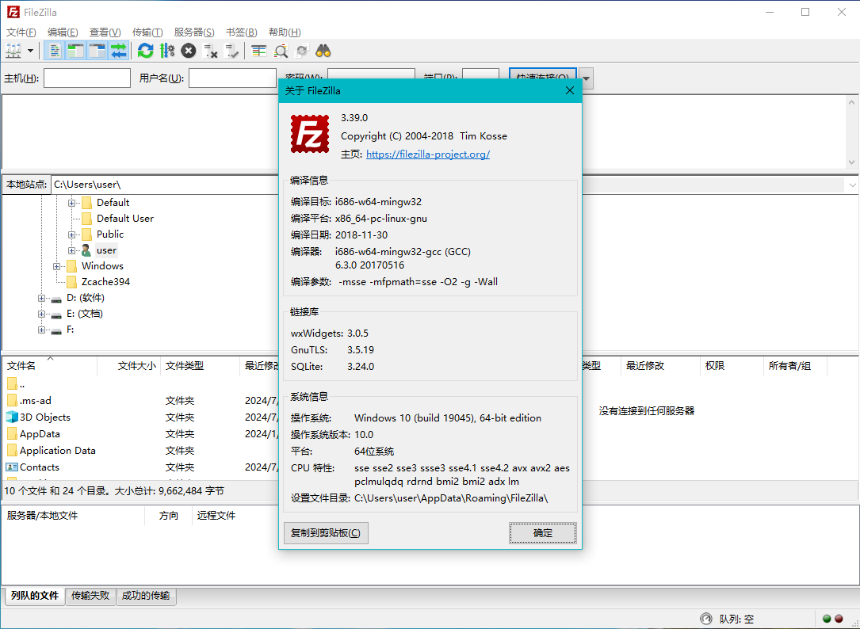This screenshot has height=629, width=860.
Task: Expand the Default folder node
Action: coord(71,203)
